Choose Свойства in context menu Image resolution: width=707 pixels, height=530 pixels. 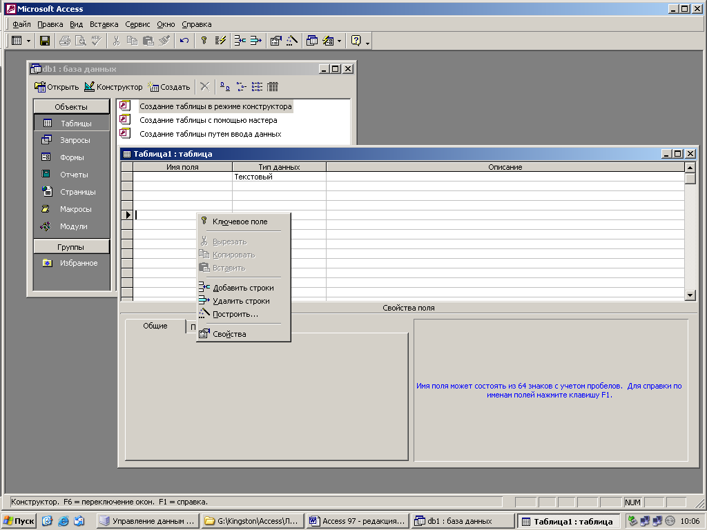tap(244, 334)
